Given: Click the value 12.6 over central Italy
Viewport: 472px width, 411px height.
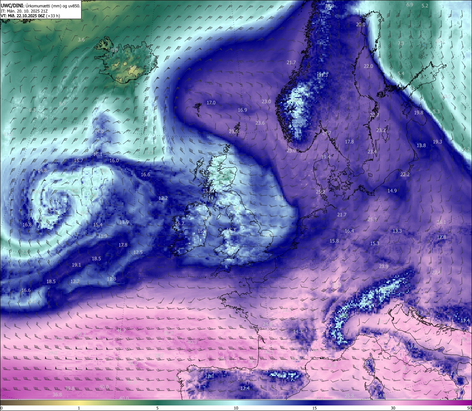Looking at the screenshot, I should [412, 346].
